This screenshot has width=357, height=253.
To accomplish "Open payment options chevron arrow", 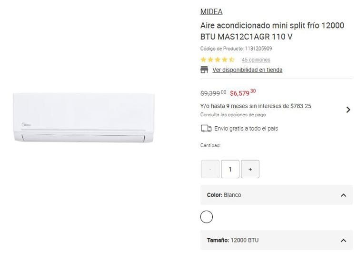I will [x=348, y=110].
